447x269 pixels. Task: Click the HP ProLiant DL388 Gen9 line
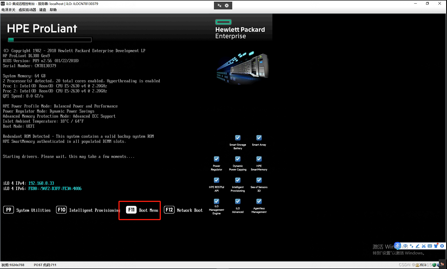pyautogui.click(x=26, y=56)
